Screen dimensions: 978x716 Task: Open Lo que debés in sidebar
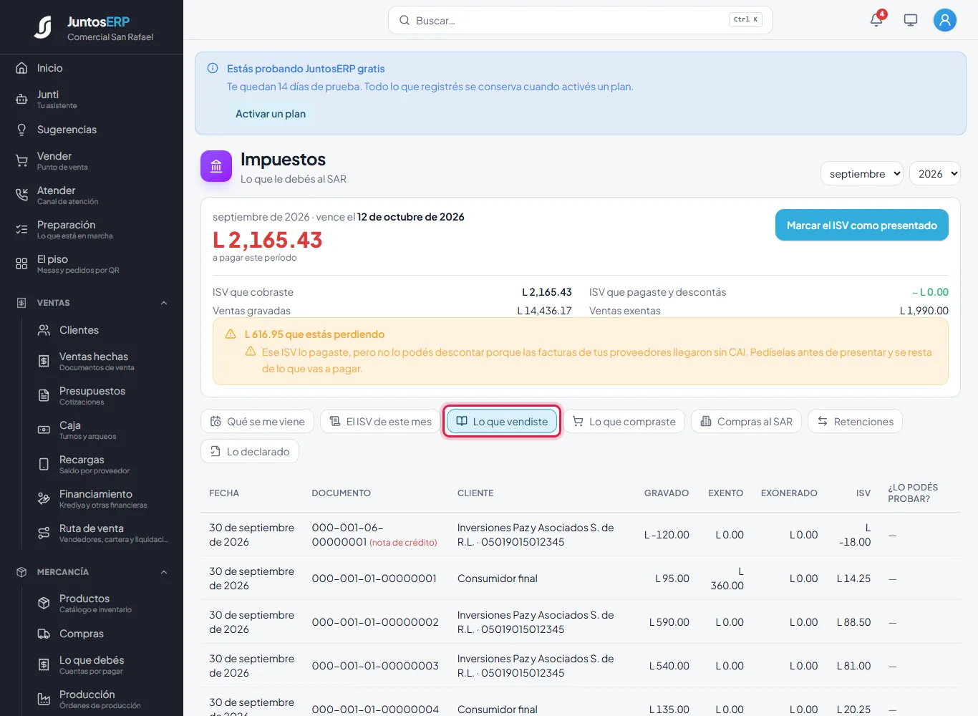(102, 664)
